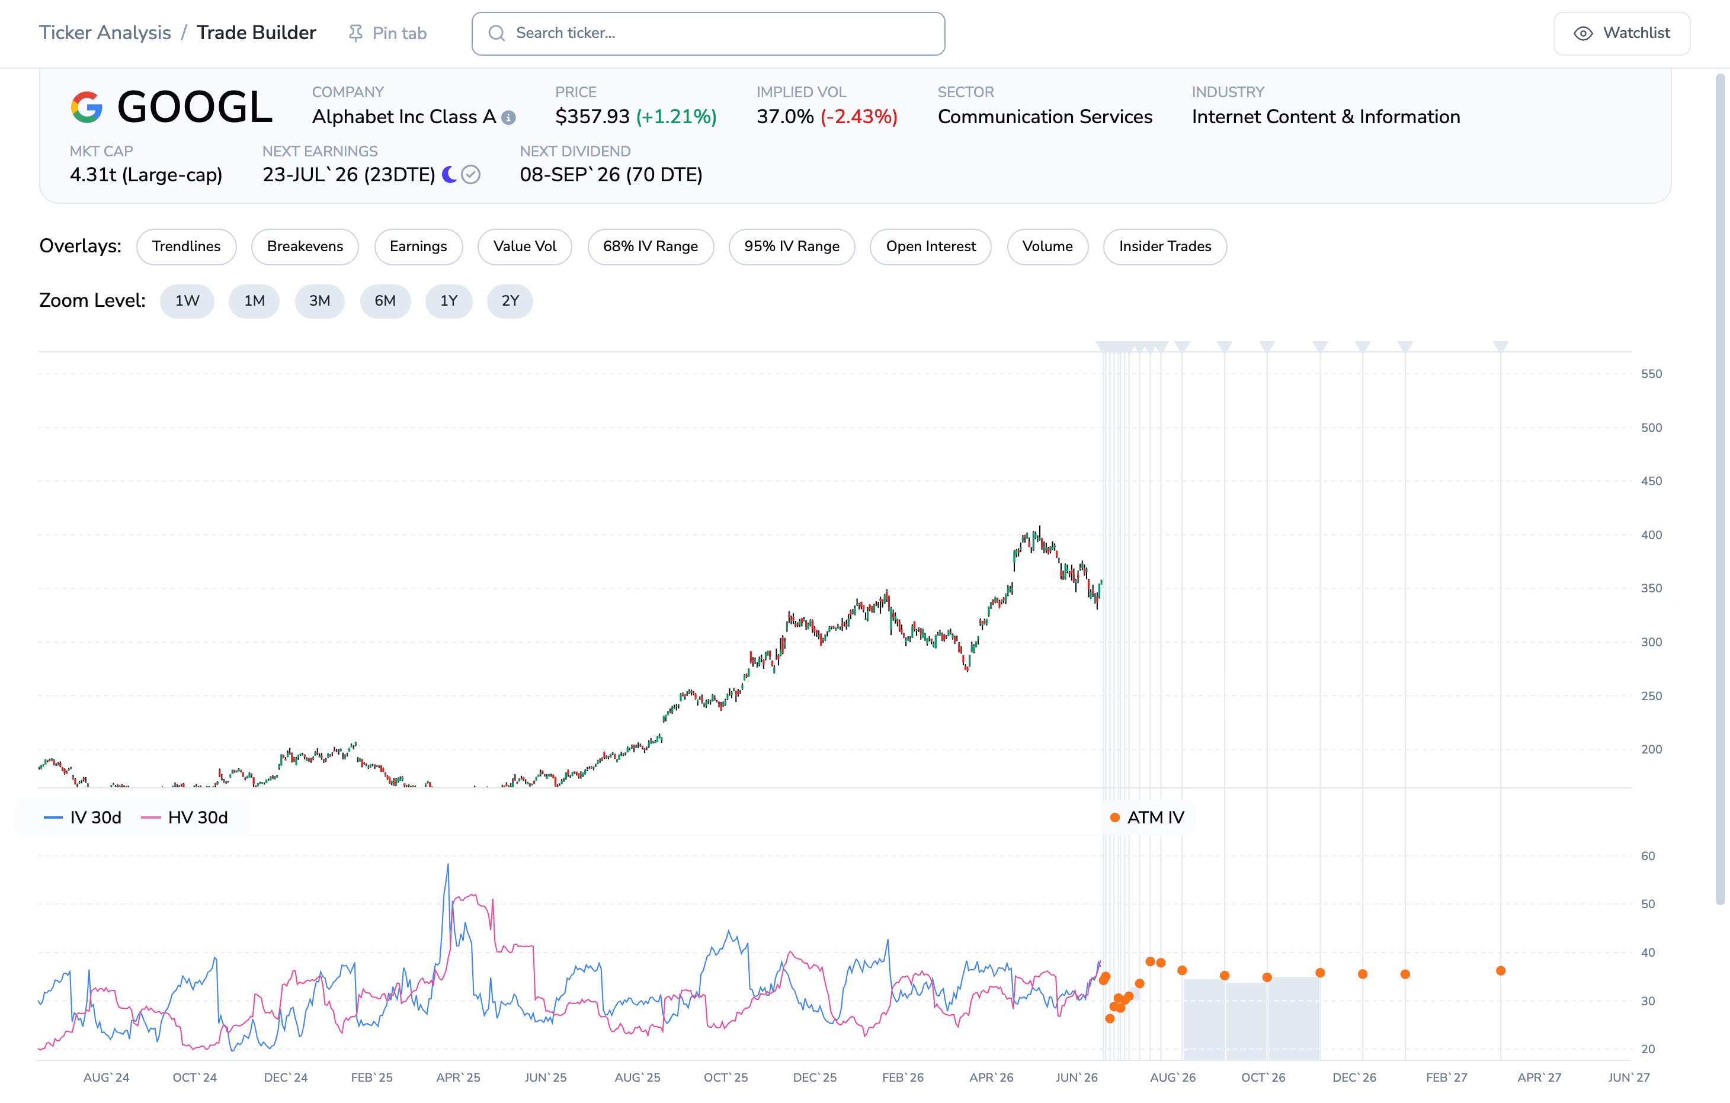Viewport: 1730px width, 1103px height.
Task: Set zoom level to 6M
Action: [x=385, y=301]
